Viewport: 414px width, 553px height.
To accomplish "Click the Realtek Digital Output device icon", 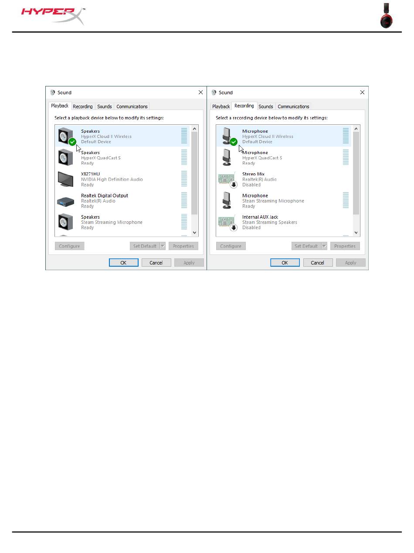I will coord(66,201).
